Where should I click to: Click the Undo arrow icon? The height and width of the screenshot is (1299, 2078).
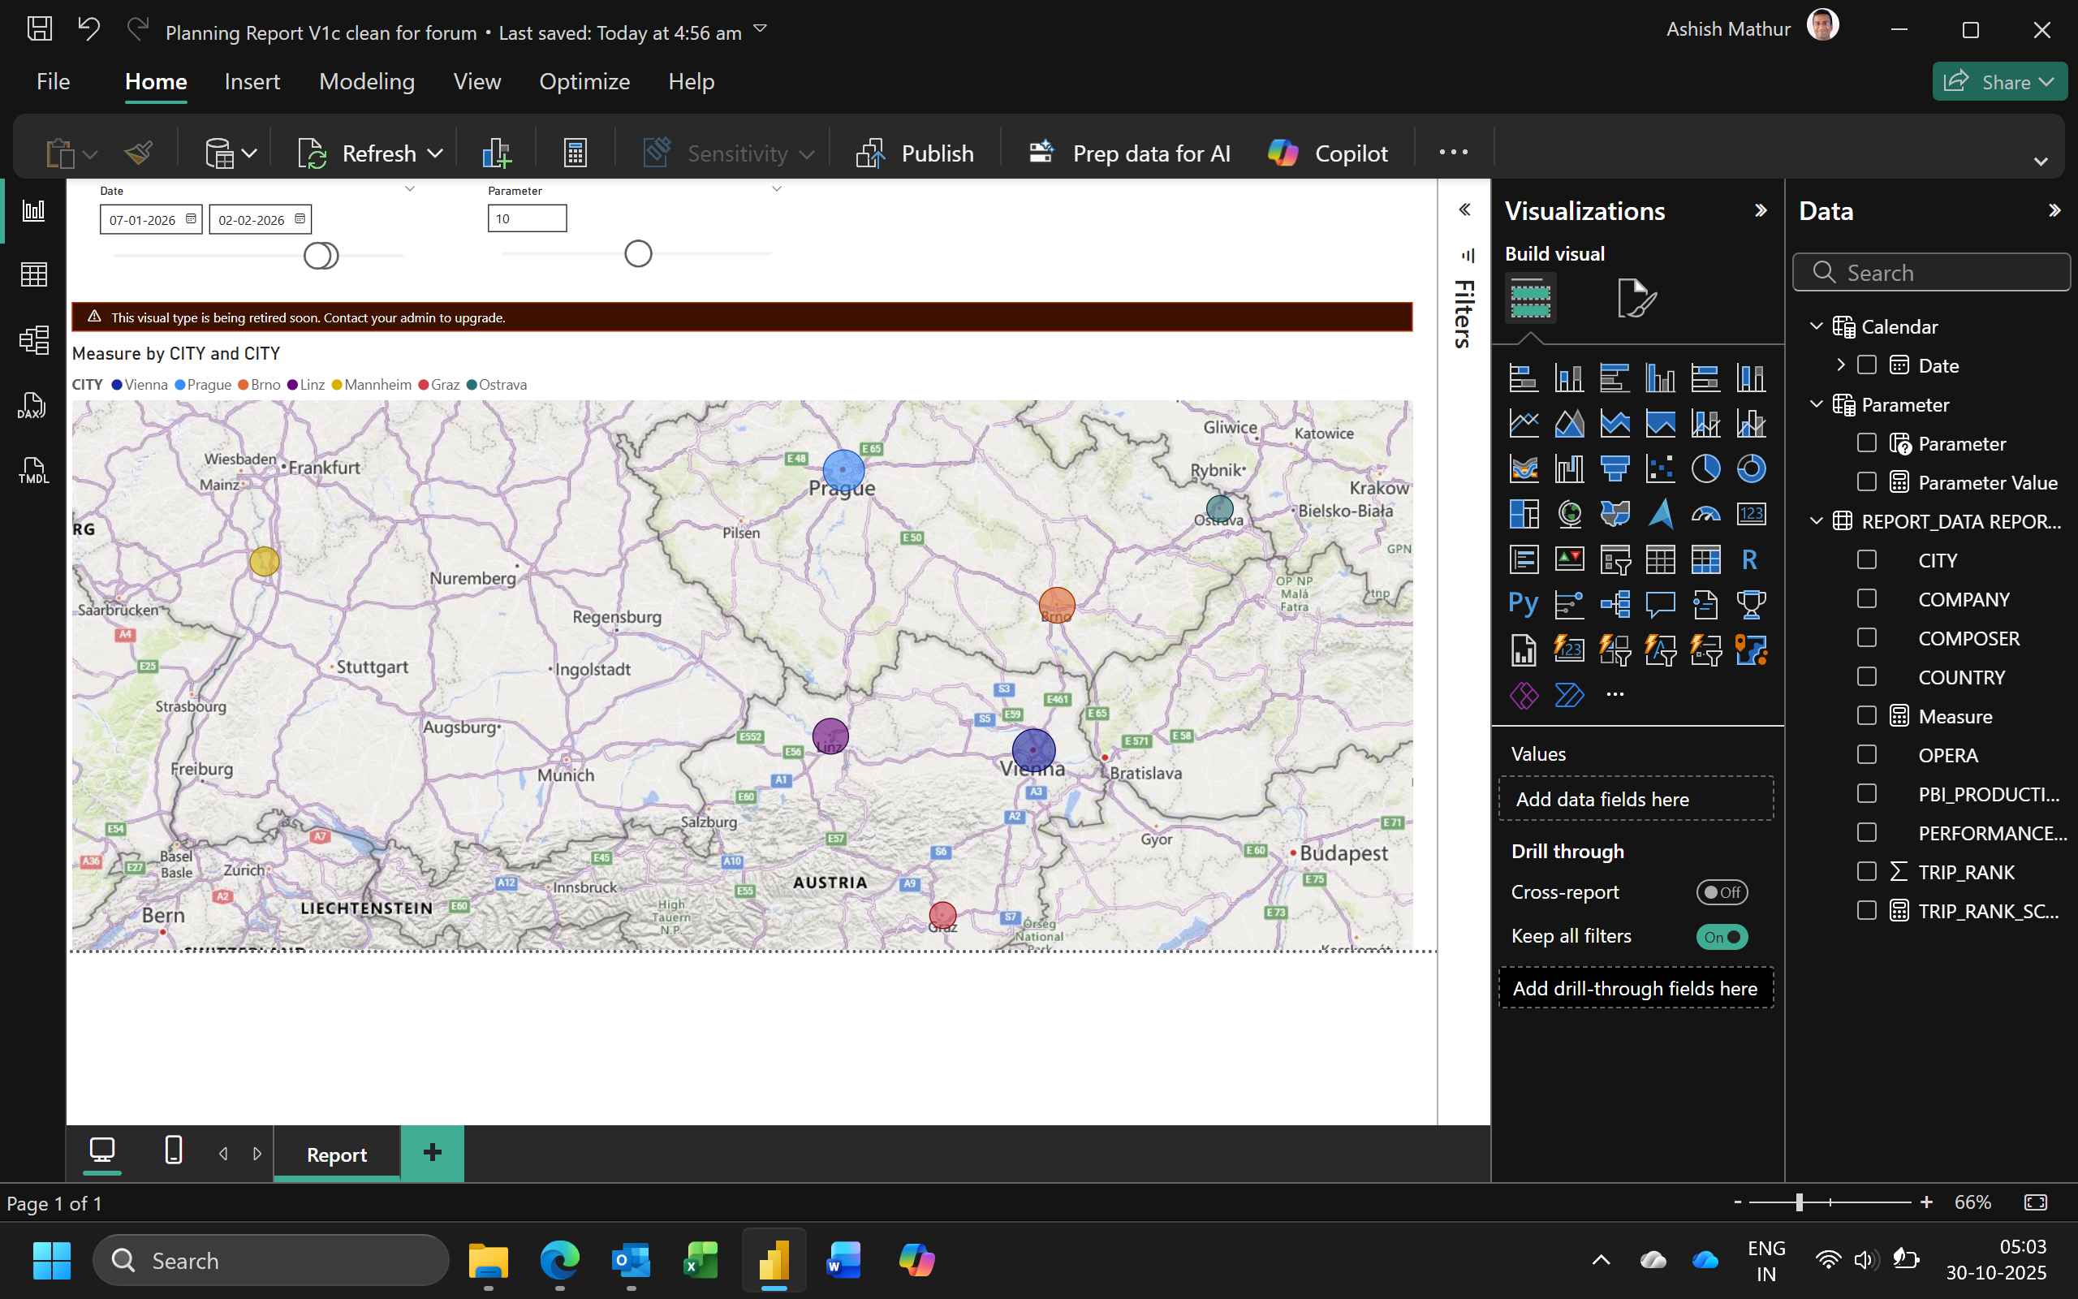click(x=88, y=29)
